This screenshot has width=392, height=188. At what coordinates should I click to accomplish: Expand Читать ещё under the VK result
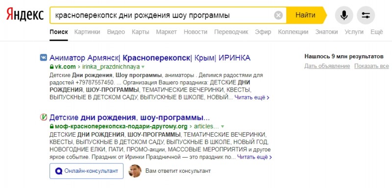click(252, 97)
